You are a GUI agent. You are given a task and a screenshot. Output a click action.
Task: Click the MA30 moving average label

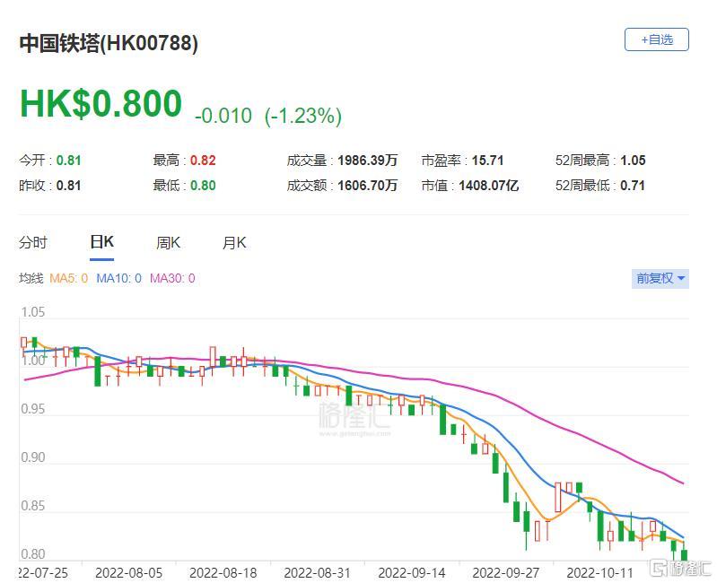172,278
